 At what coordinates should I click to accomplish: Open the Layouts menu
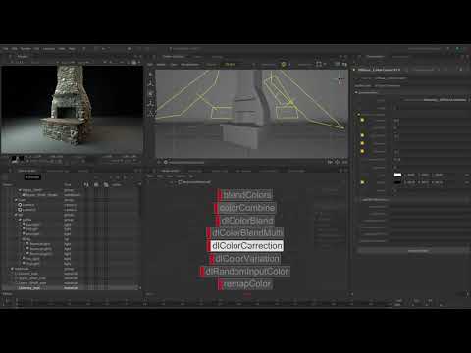49,48
